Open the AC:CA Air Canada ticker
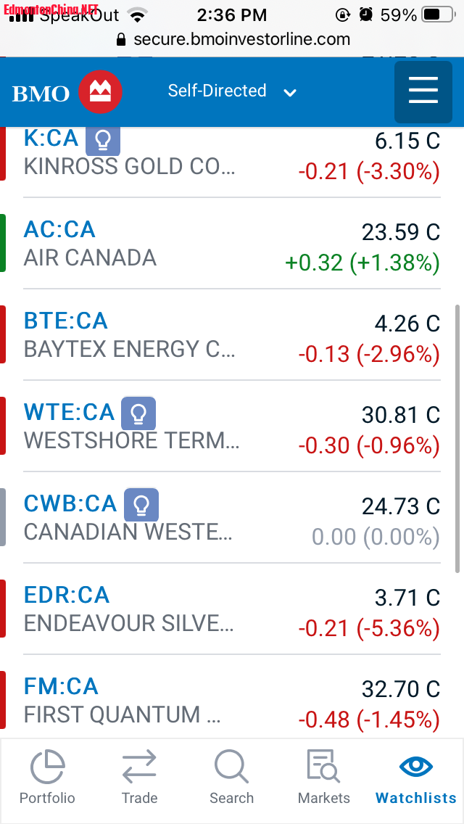Image resolution: width=464 pixels, height=824 pixels. (59, 230)
